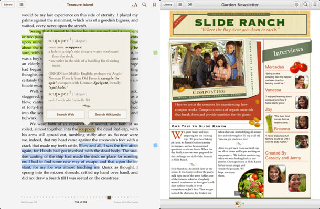
Task: Open Library in Garden Newsletter window
Action: point(167,5)
